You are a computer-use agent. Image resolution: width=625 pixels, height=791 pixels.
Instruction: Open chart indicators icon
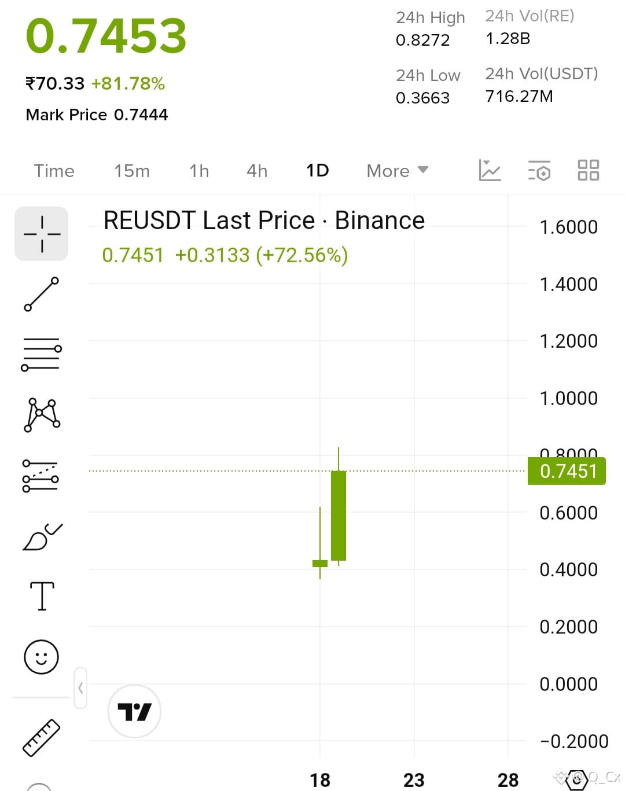(x=490, y=170)
